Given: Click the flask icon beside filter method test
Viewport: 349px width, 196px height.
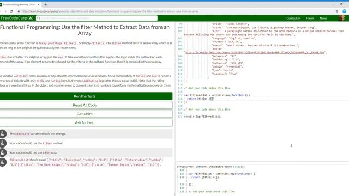Looking at the screenshot, I should pos(2,143).
